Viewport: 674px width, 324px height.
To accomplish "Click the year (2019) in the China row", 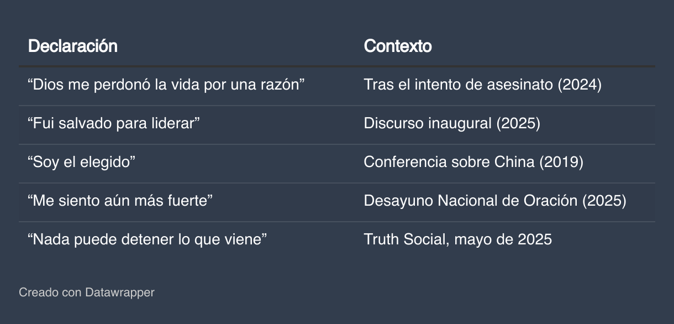I will [561, 162].
